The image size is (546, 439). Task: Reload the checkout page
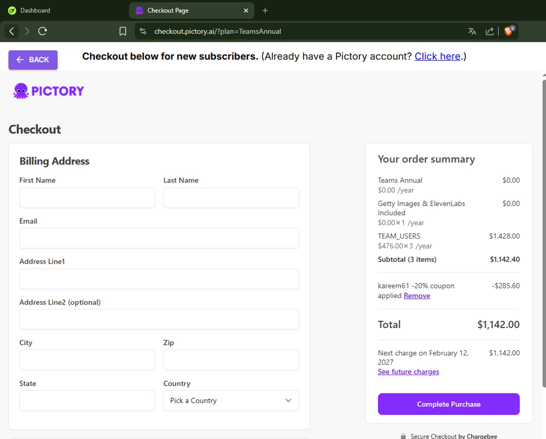click(x=43, y=31)
